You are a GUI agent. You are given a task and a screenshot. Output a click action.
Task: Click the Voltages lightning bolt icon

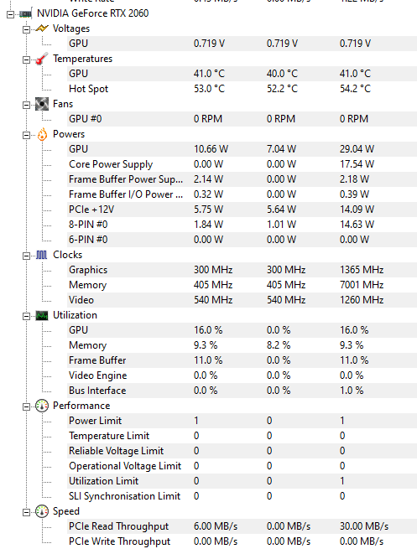coord(42,28)
